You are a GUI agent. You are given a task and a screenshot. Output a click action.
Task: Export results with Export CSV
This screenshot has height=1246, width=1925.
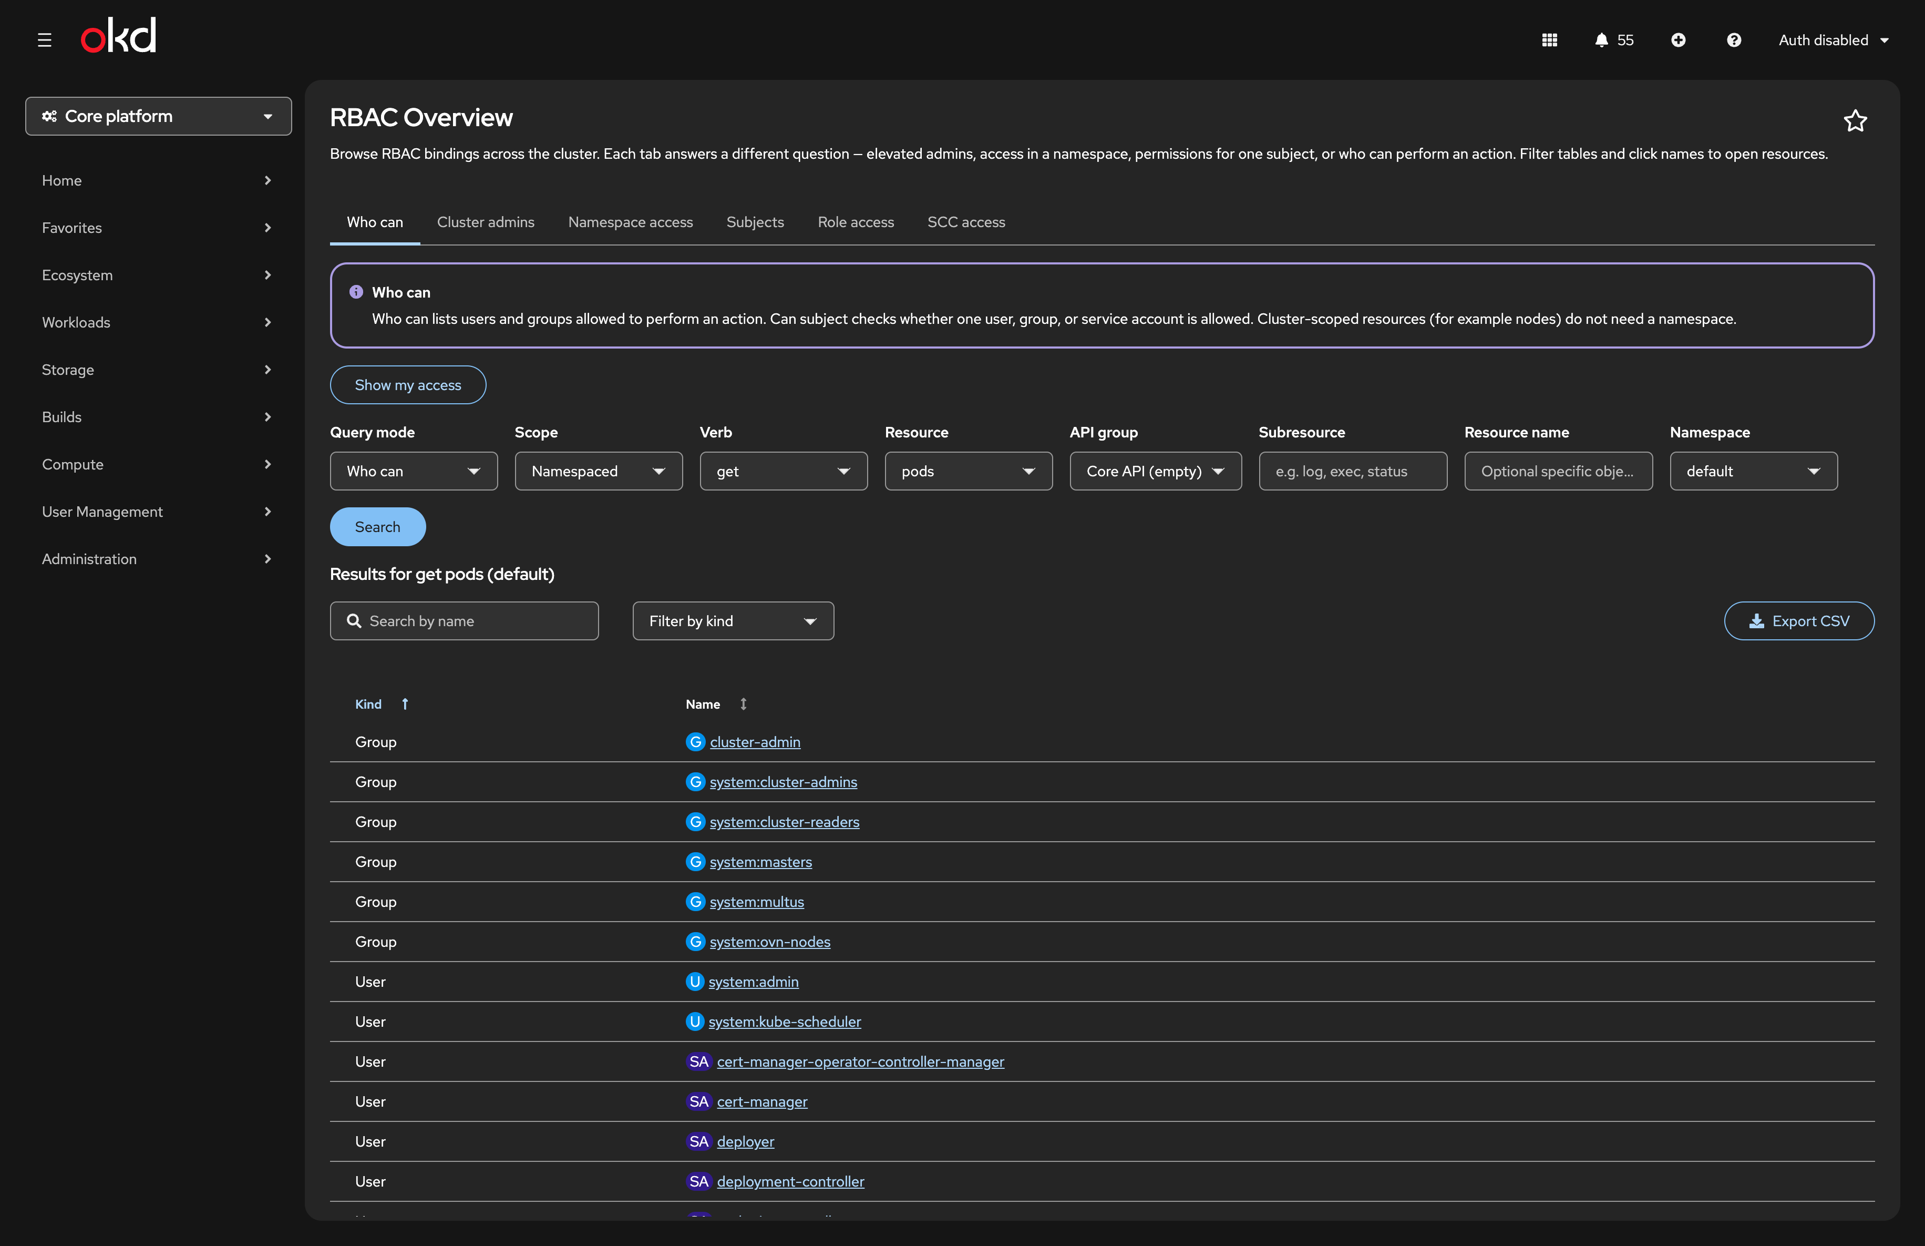pos(1799,620)
